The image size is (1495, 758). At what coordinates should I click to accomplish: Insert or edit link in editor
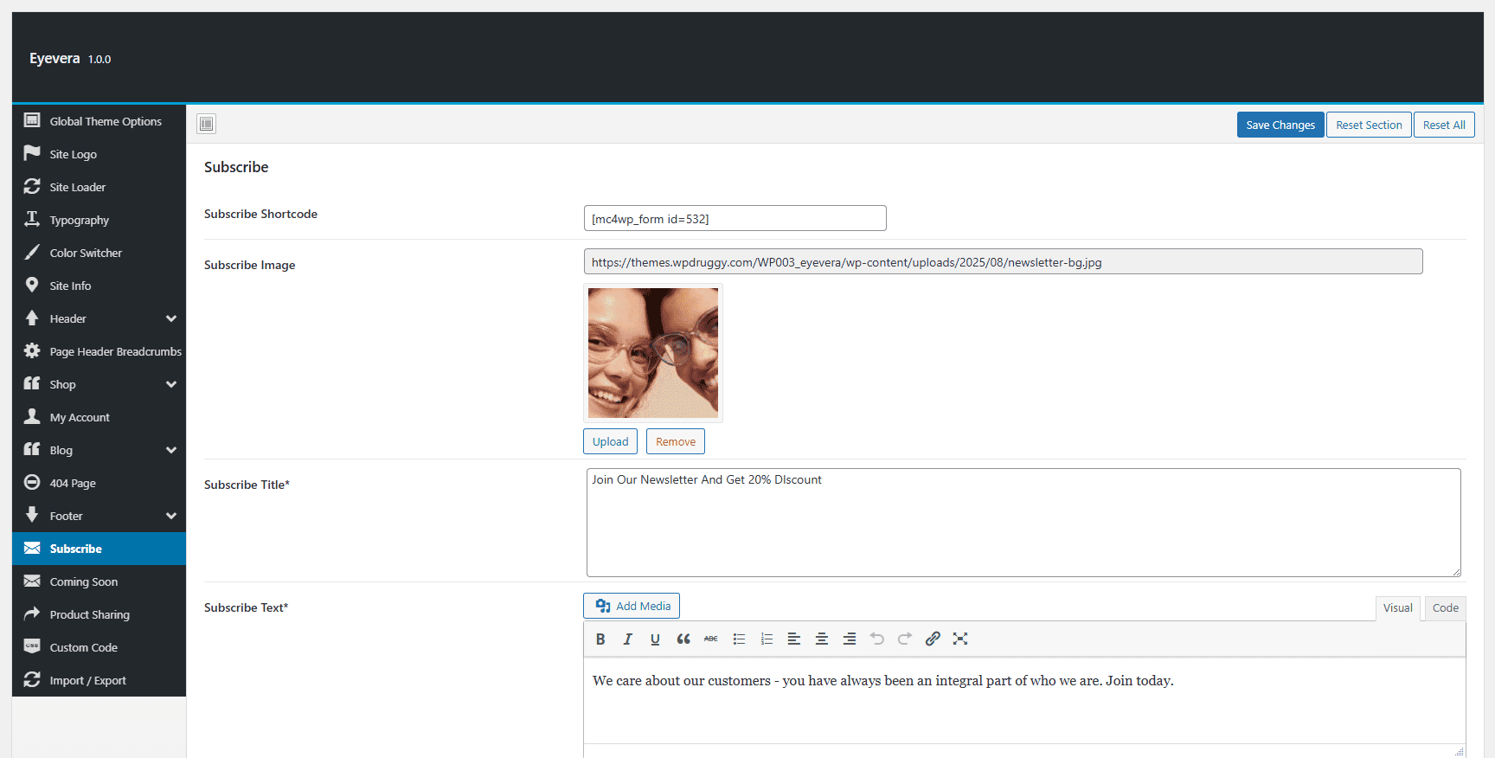pos(933,639)
